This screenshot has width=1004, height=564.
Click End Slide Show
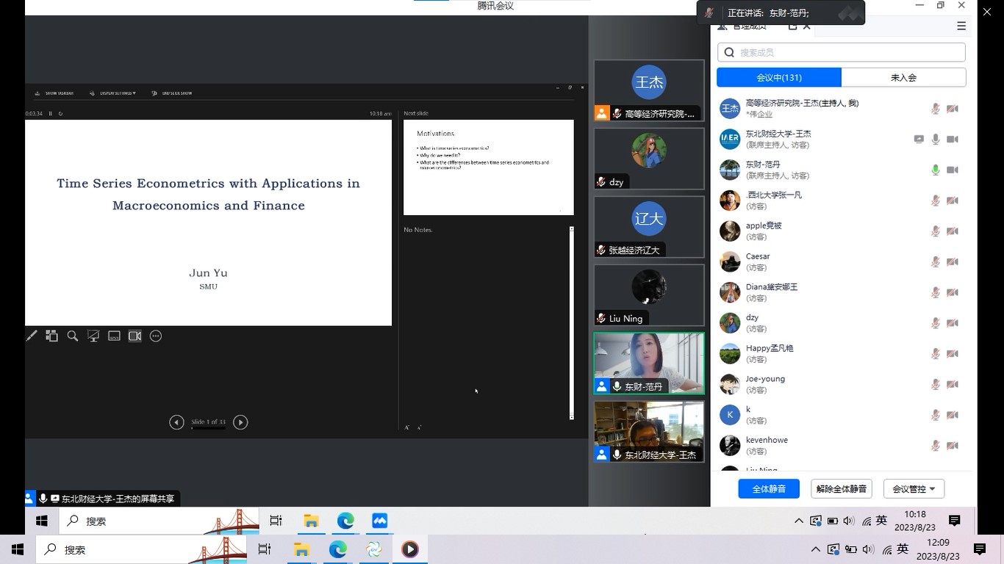tap(171, 93)
